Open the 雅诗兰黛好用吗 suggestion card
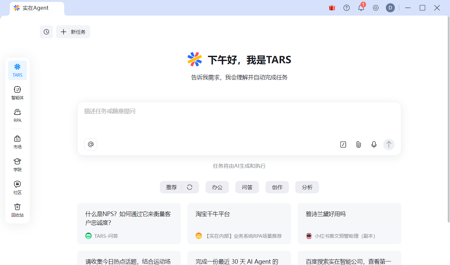The width and height of the screenshot is (450, 265). (349, 223)
